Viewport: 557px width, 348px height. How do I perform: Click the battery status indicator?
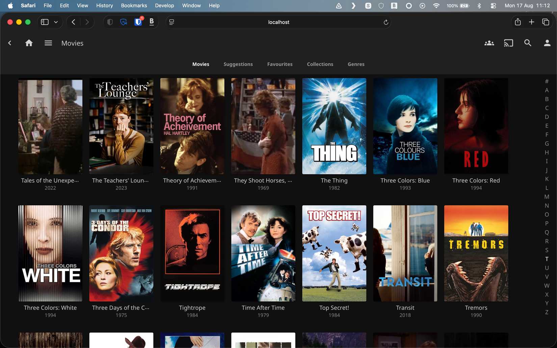point(458,6)
